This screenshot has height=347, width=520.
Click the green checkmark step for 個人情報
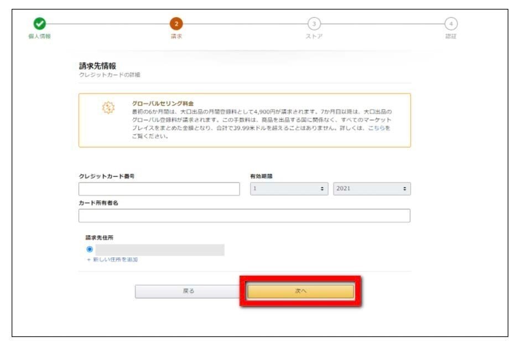[x=39, y=24]
